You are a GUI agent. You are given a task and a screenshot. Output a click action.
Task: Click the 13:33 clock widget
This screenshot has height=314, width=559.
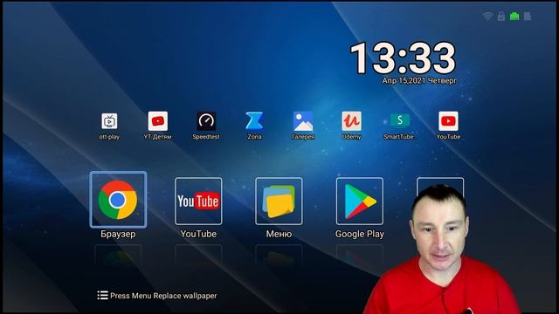point(403,58)
